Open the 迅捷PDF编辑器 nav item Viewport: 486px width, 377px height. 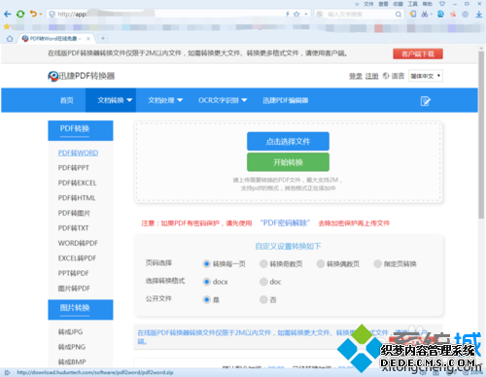click(x=285, y=100)
